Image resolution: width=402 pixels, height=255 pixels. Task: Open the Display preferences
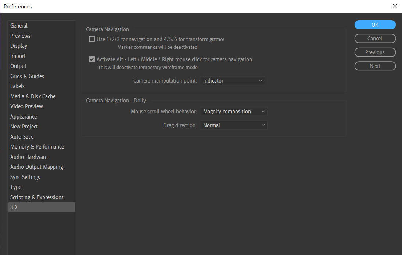tap(19, 45)
